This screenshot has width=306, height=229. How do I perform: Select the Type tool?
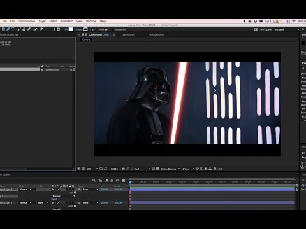tap(13, 29)
